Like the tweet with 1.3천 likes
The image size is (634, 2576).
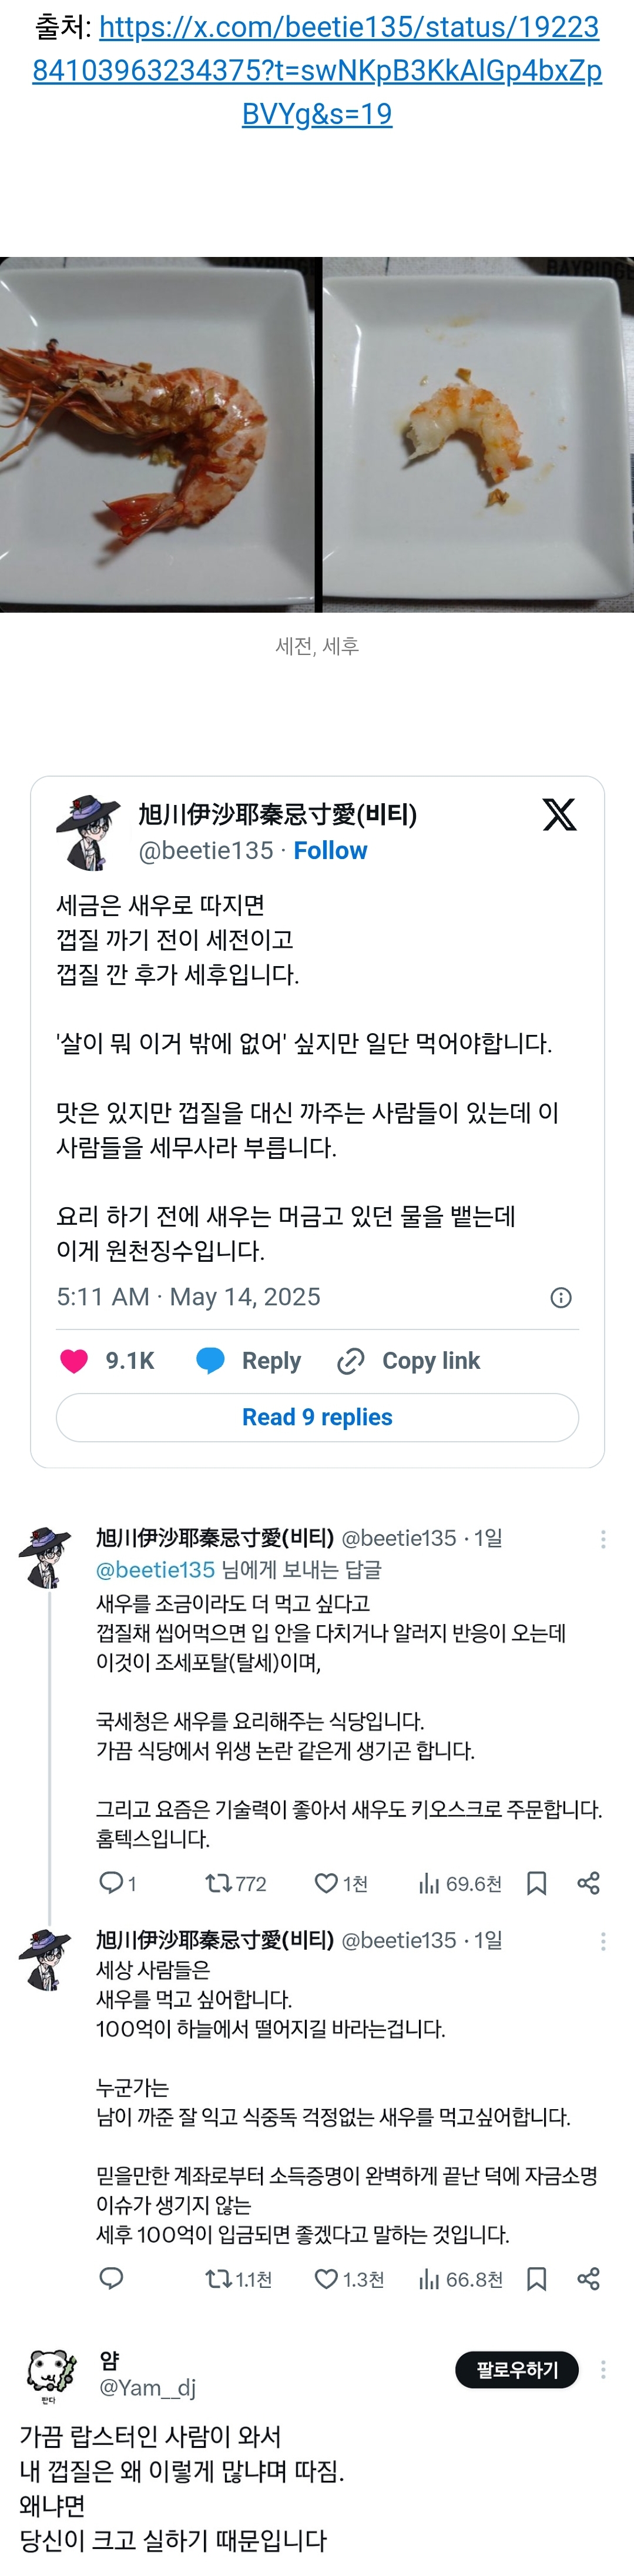pos(326,2279)
